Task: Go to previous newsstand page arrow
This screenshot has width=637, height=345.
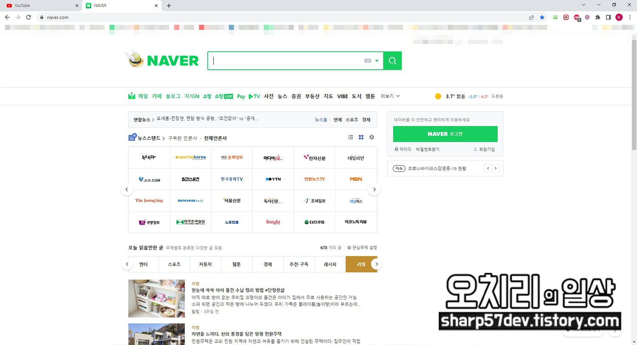Action: coord(127,189)
